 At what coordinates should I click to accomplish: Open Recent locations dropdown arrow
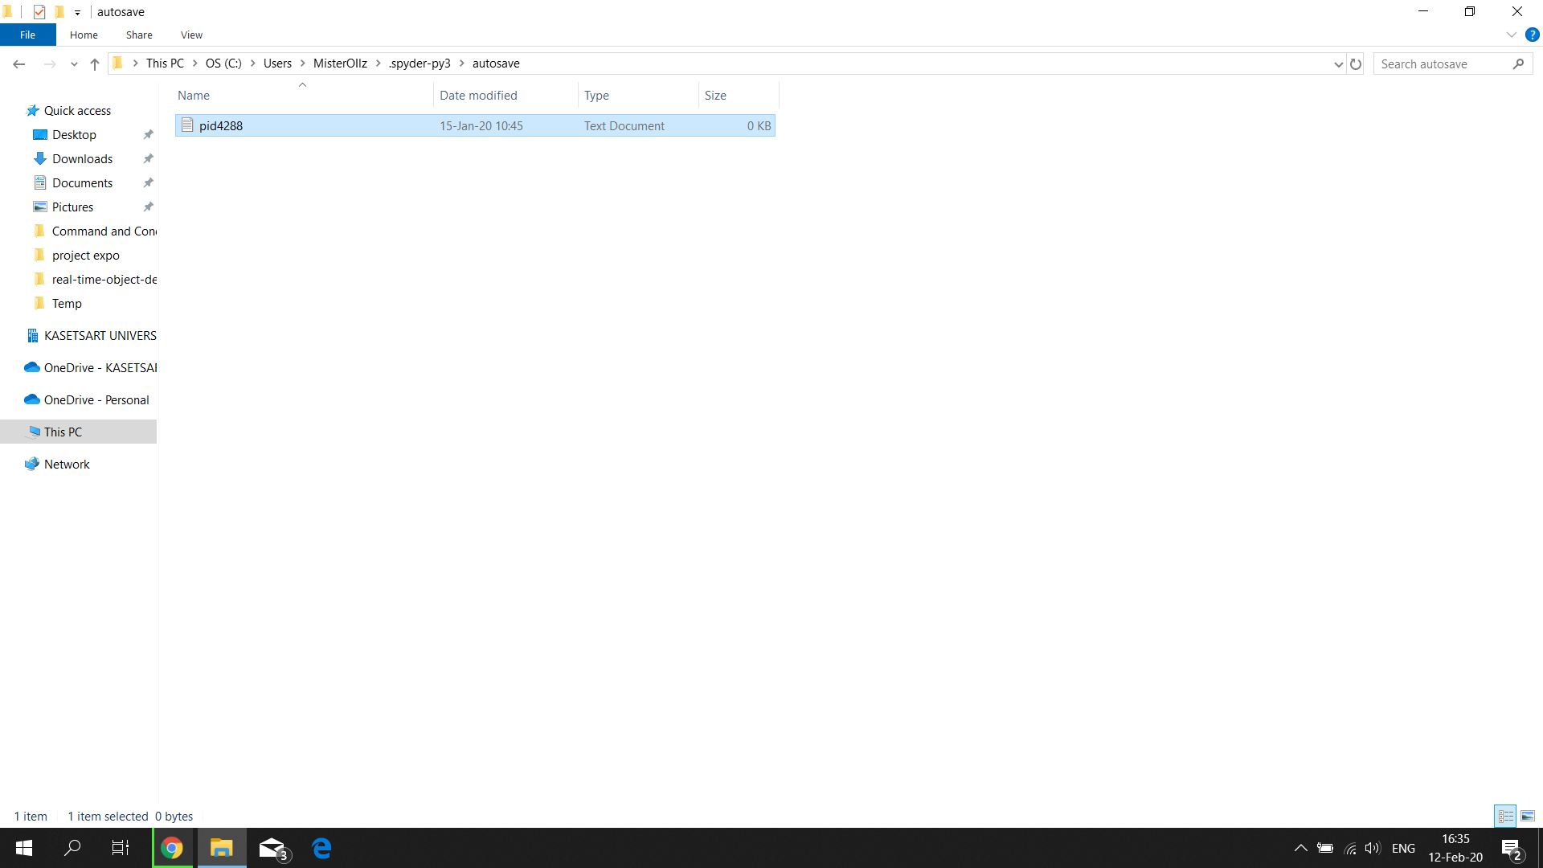click(x=74, y=64)
